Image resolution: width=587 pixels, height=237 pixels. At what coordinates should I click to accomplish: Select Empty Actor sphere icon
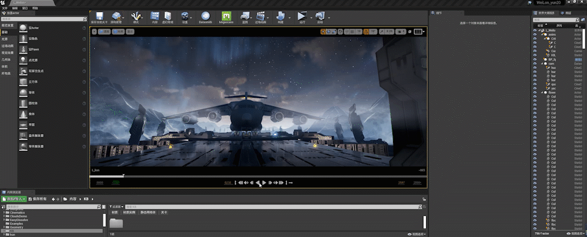tap(23, 28)
